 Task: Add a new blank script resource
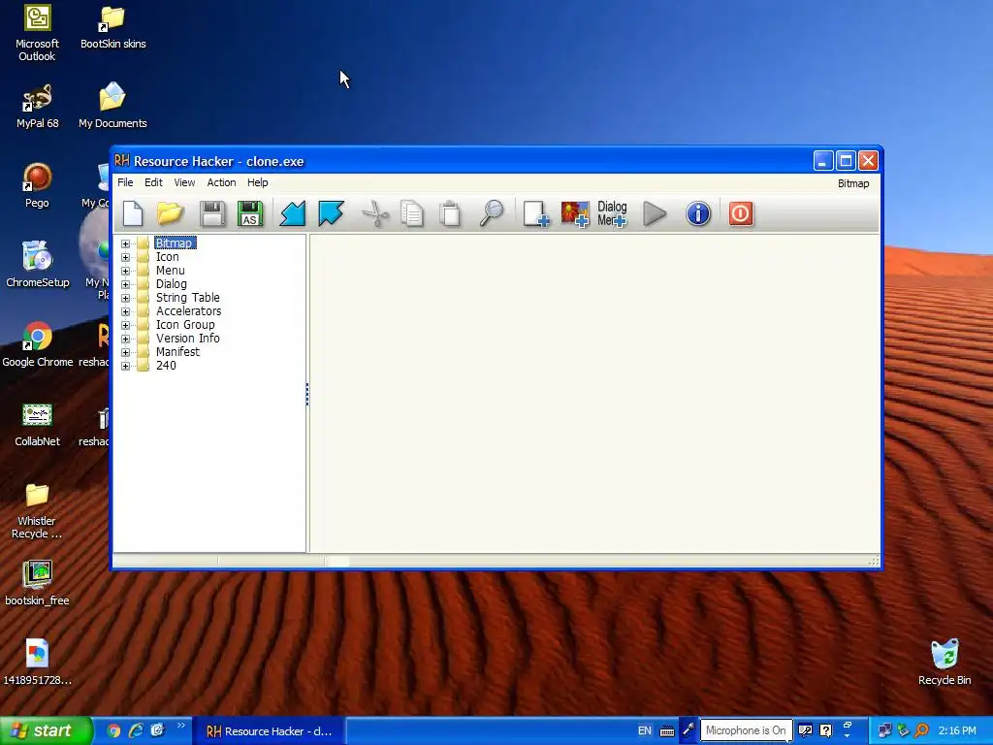(x=535, y=213)
